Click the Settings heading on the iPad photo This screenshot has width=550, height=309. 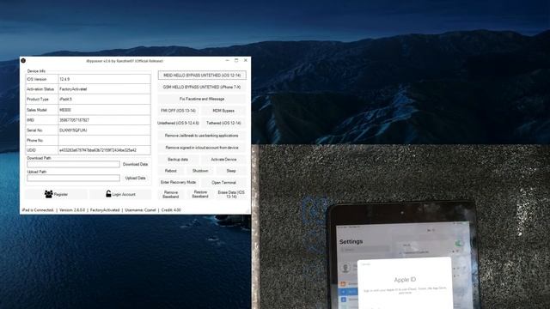point(351,242)
